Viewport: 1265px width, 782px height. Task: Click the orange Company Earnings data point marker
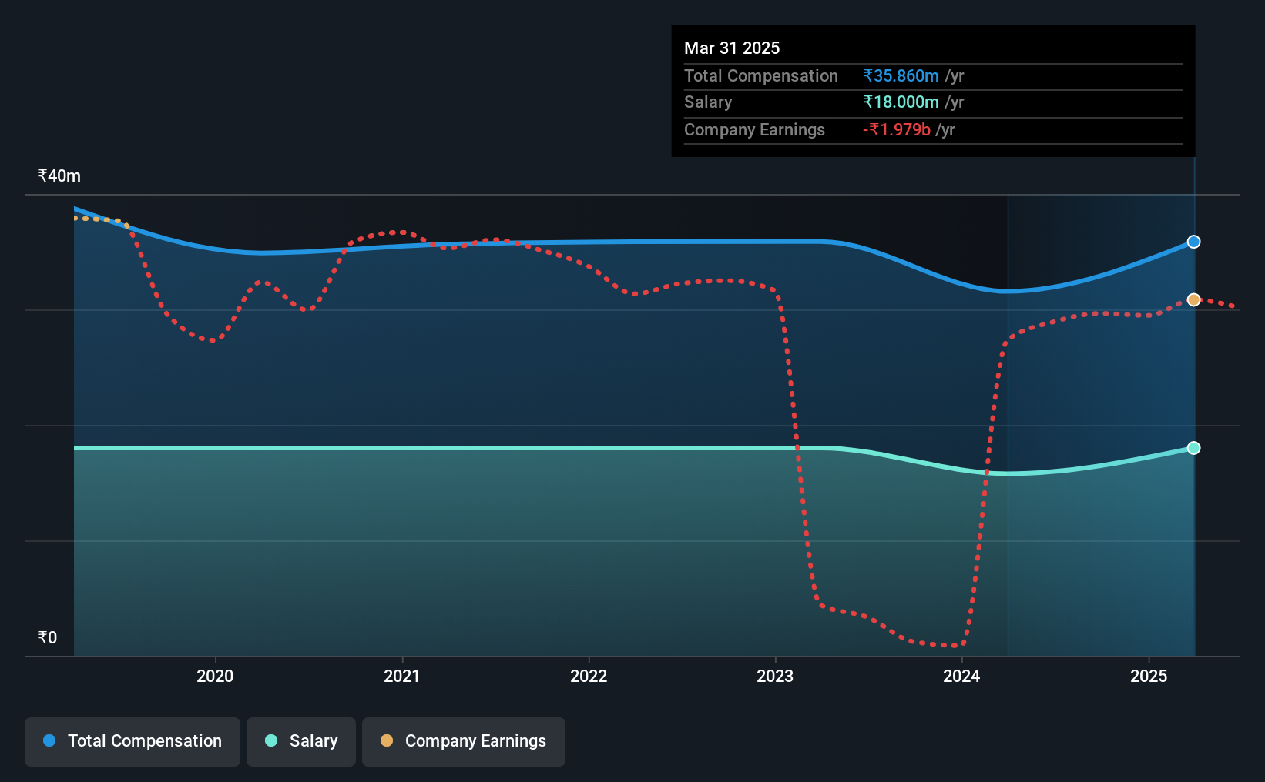point(1193,299)
